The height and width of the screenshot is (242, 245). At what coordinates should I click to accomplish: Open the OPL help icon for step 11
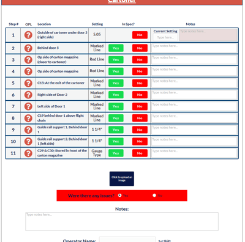(x=28, y=153)
